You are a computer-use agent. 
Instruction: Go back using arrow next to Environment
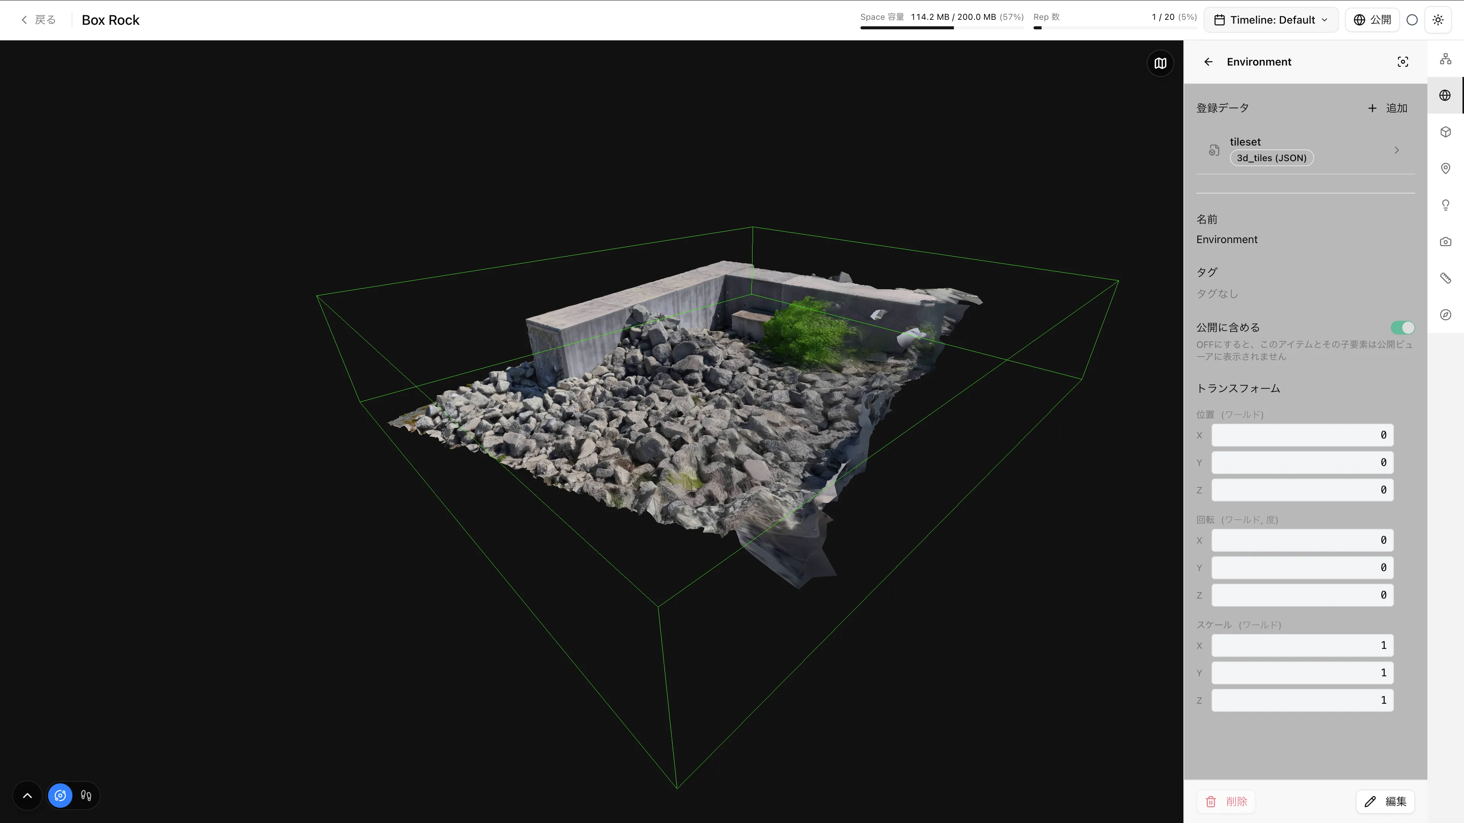click(x=1208, y=62)
